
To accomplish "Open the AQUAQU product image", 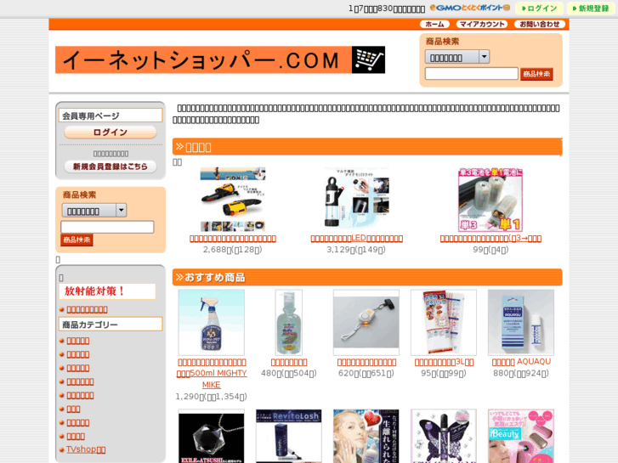I will (521, 323).
